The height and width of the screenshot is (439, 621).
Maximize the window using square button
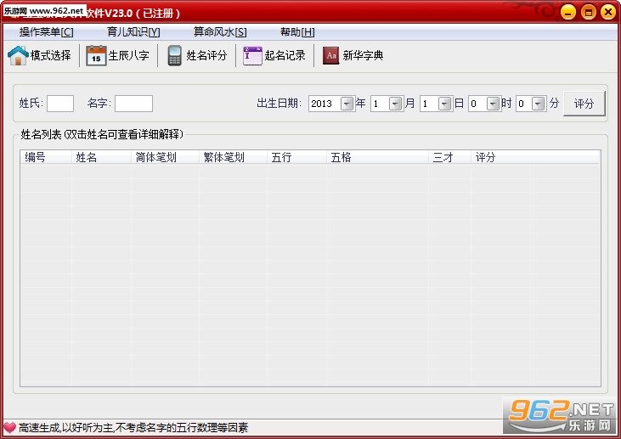588,12
